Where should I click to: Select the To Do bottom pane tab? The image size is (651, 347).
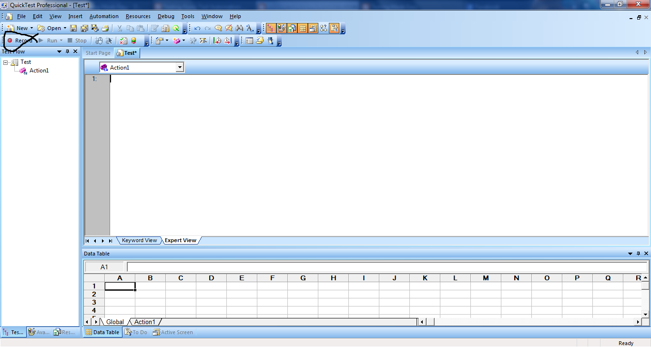pyautogui.click(x=136, y=332)
